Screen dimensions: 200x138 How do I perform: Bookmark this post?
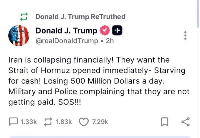tap(165, 122)
